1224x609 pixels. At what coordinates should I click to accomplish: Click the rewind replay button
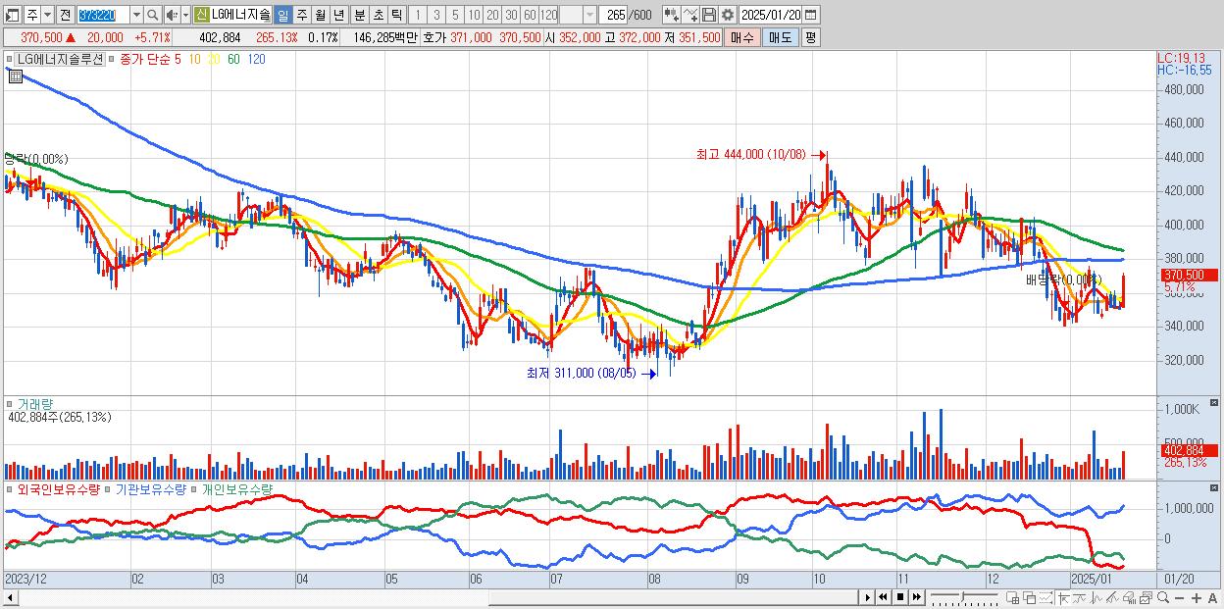[x=883, y=597]
